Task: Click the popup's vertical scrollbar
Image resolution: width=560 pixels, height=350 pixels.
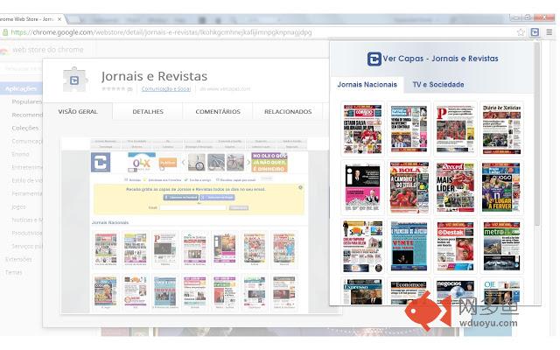Action: [536, 134]
